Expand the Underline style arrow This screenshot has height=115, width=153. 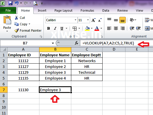click(x=66, y=28)
